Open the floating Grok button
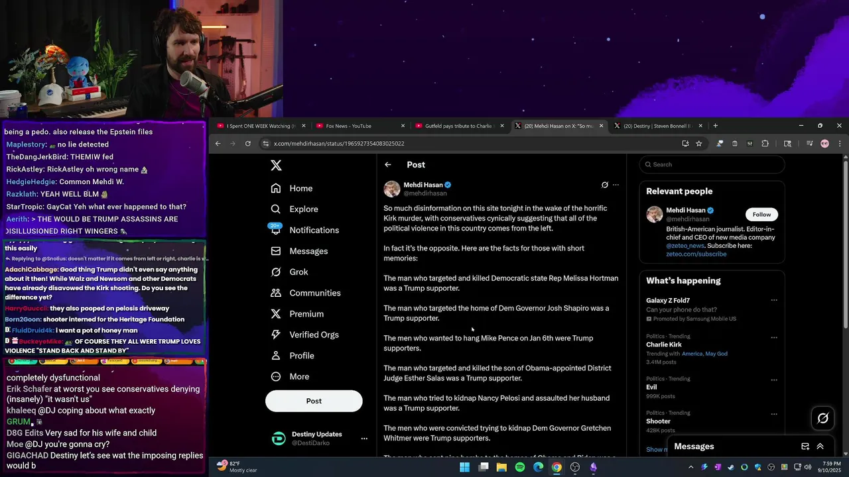Image resolution: width=849 pixels, height=477 pixels. tap(823, 418)
